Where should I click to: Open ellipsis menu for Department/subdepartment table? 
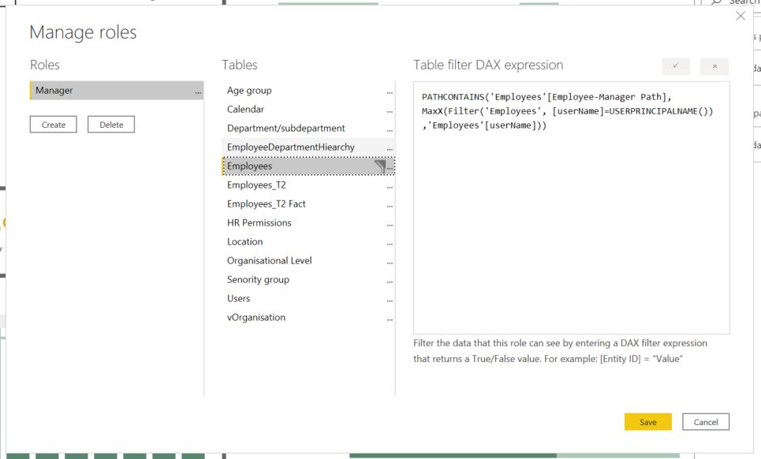coord(390,130)
